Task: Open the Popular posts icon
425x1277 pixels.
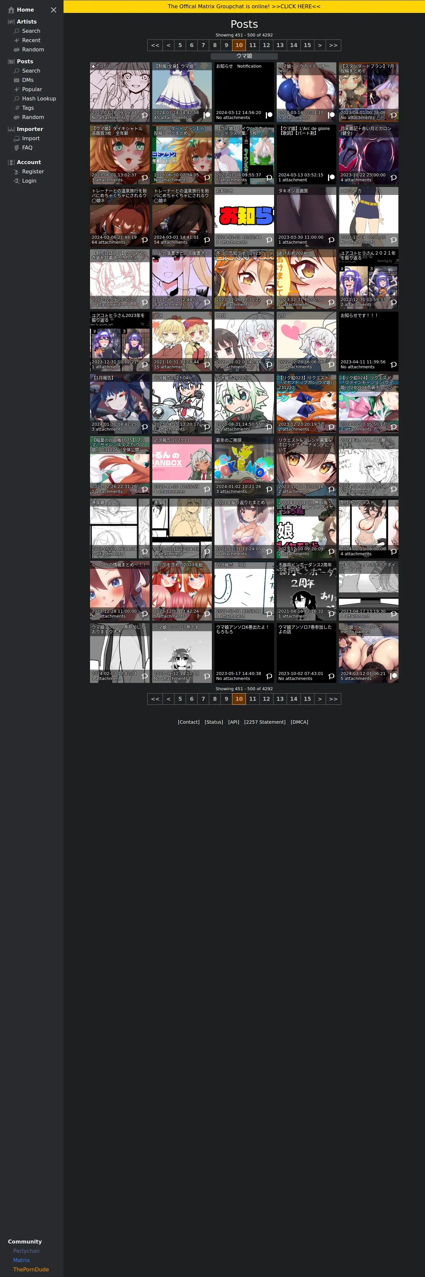Action: [16, 89]
